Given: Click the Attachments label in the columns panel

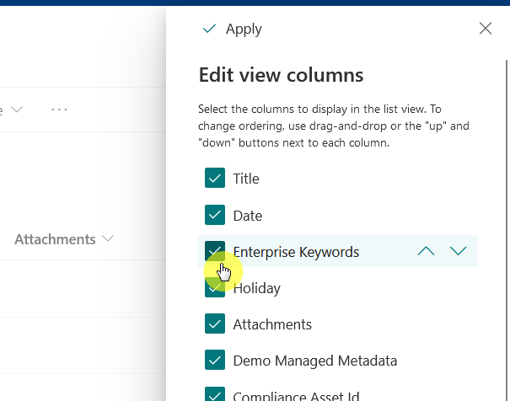Looking at the screenshot, I should 272,324.
